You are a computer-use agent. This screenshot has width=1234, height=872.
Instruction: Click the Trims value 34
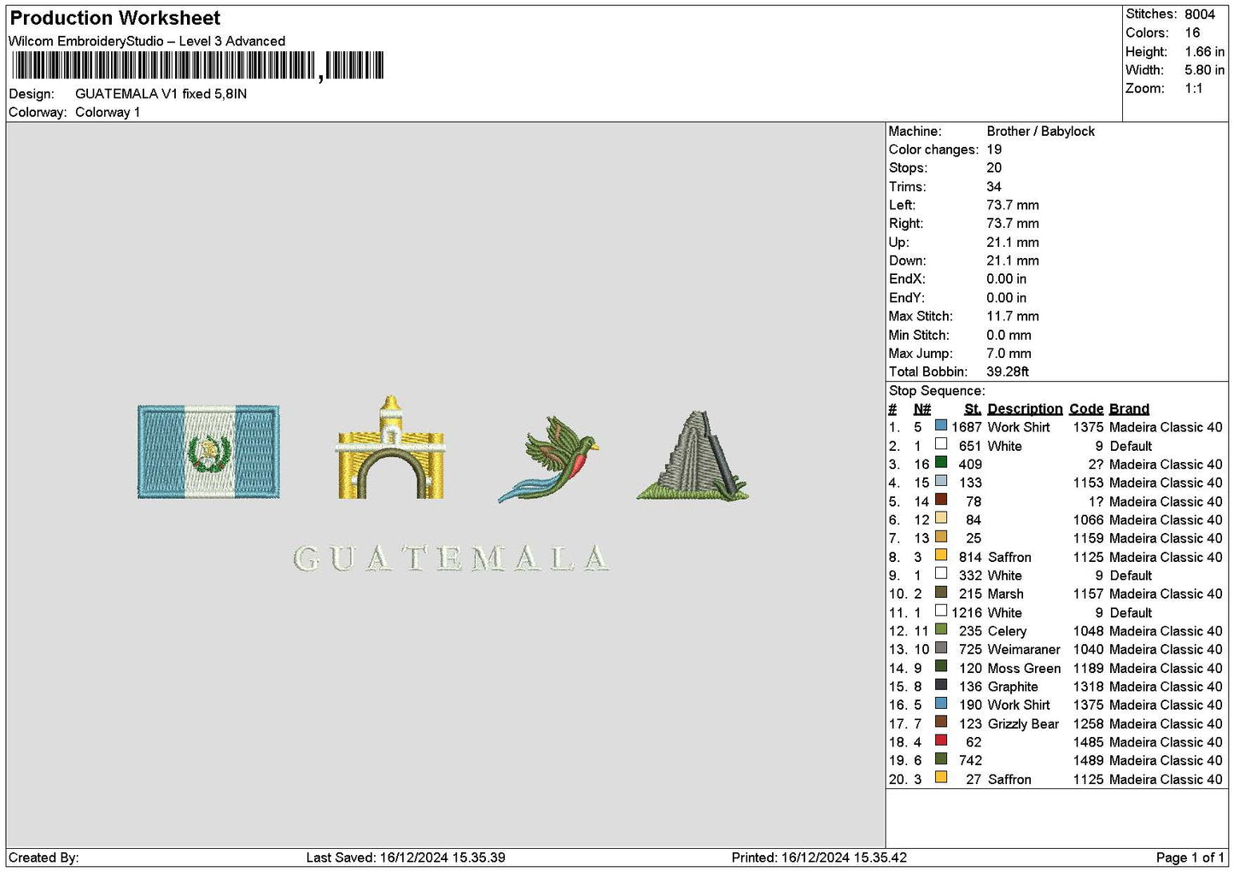click(994, 186)
